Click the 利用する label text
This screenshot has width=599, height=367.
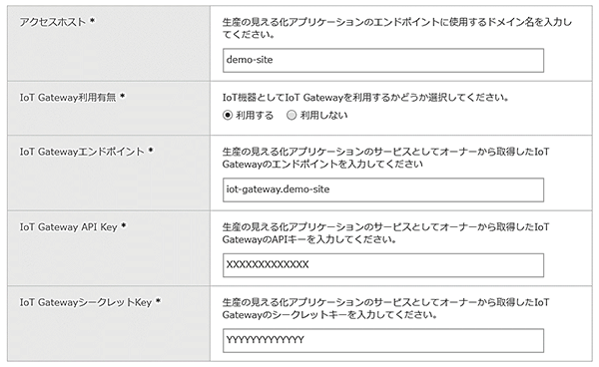[x=255, y=116]
